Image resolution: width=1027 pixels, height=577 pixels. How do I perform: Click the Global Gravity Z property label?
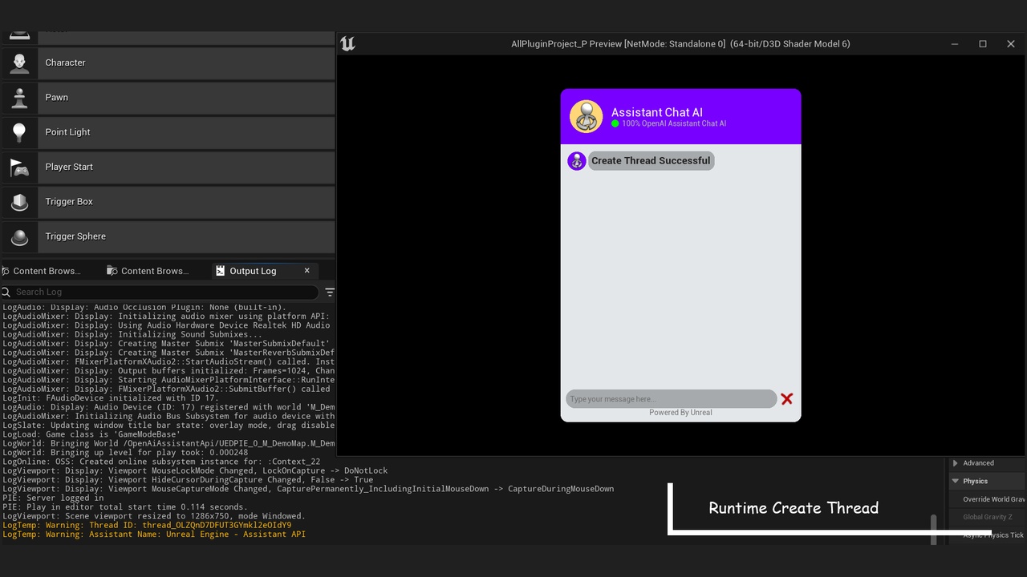988,517
